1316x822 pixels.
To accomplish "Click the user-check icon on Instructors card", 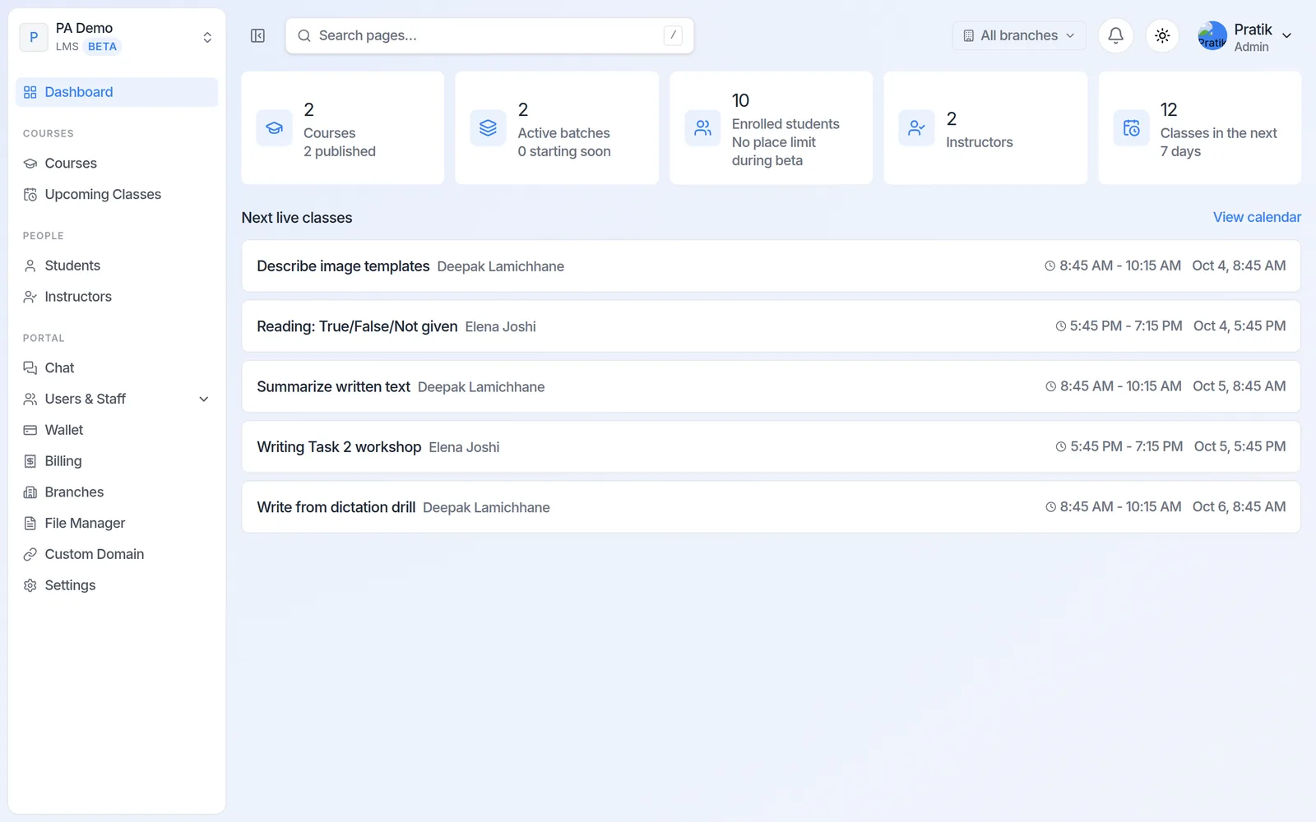I will 916,128.
